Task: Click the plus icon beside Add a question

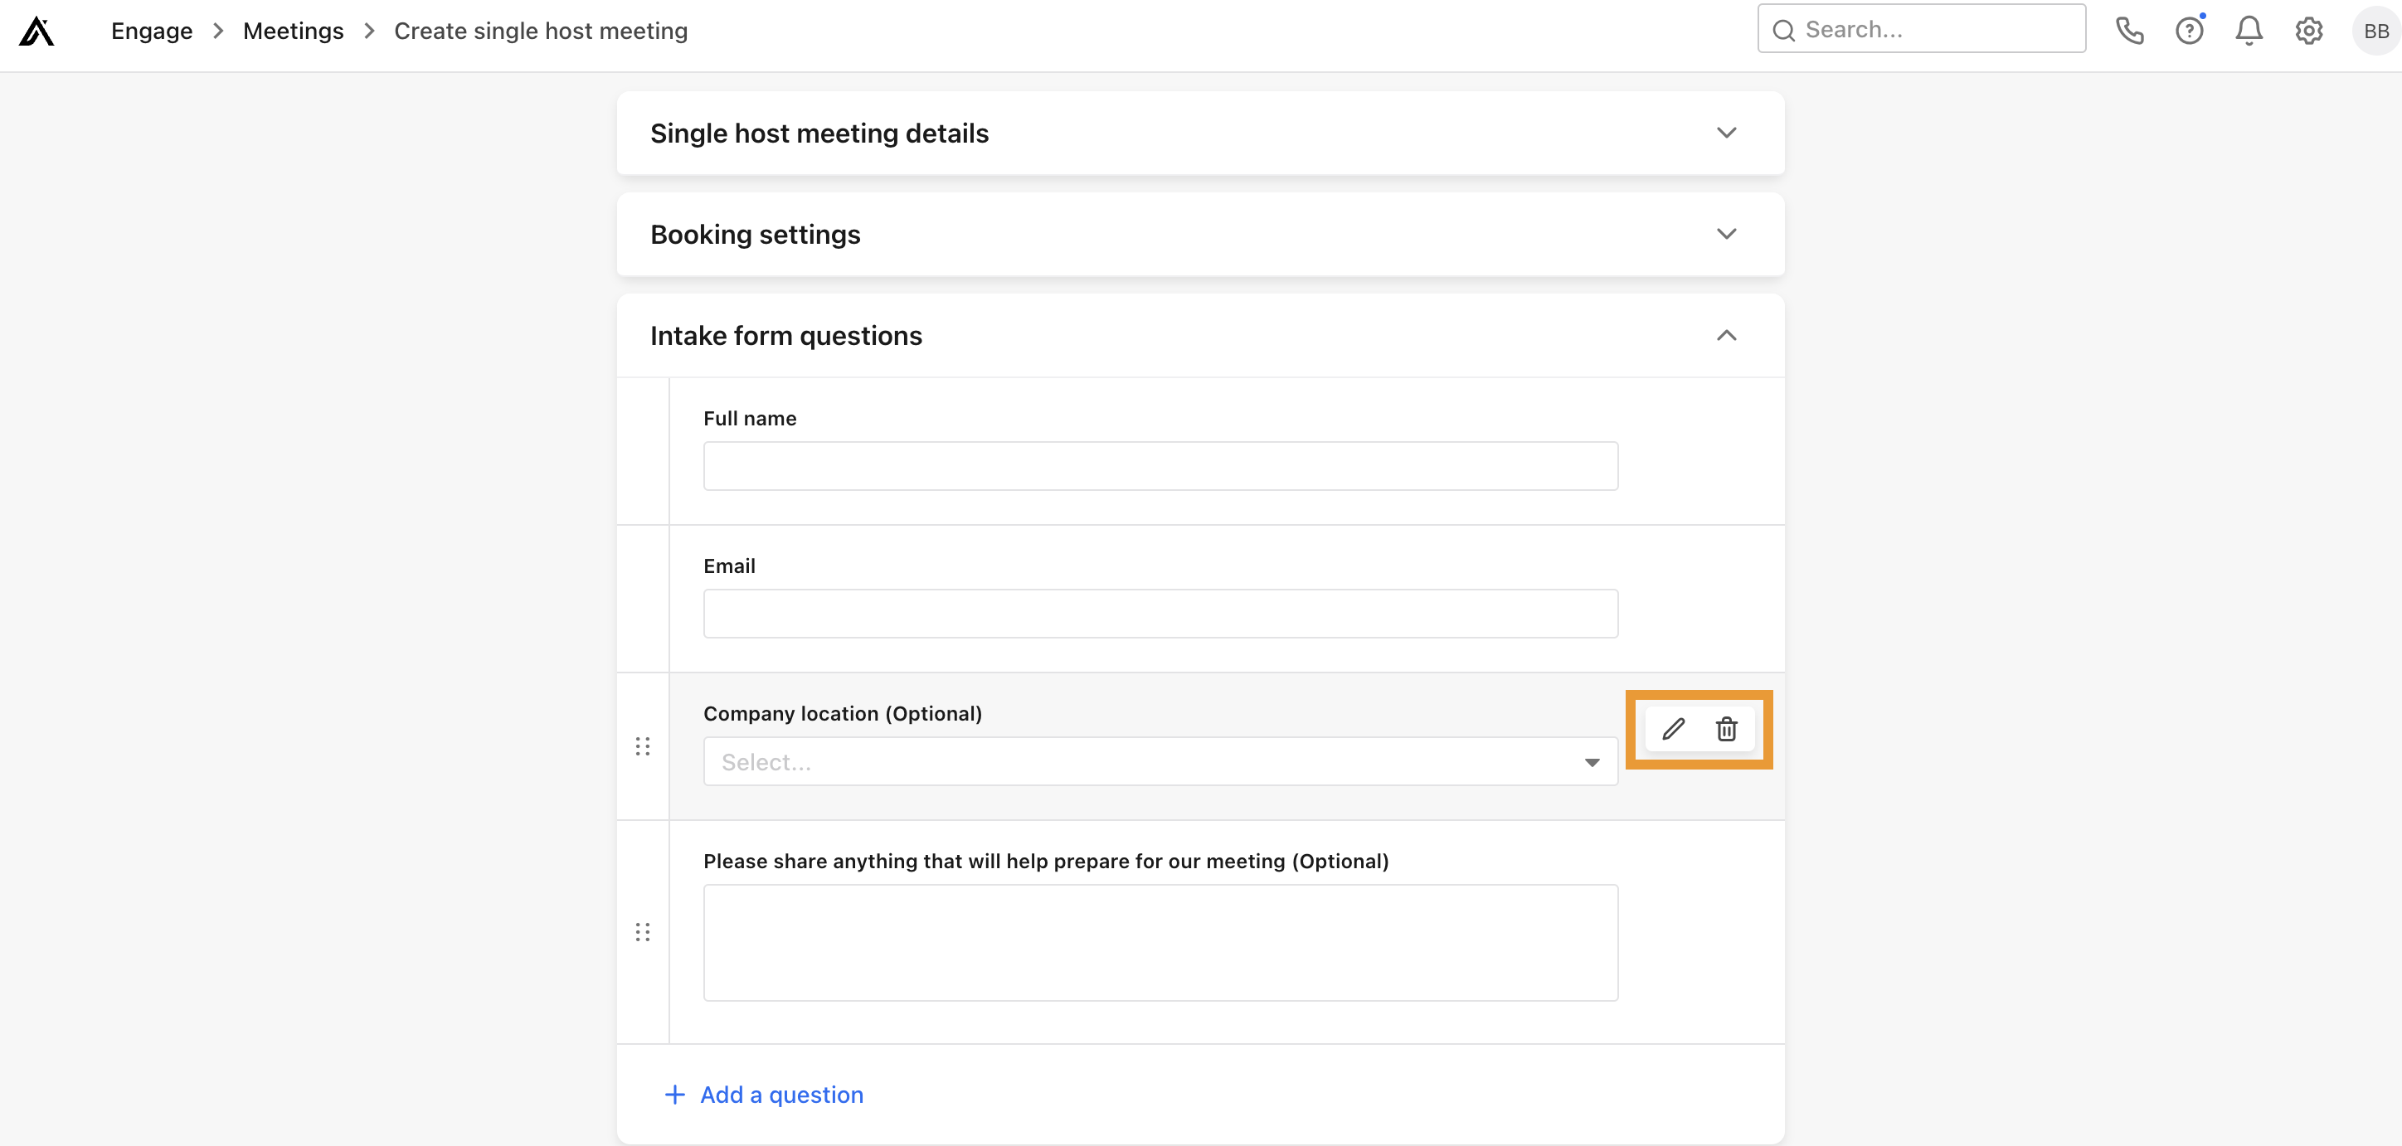Action: tap(674, 1094)
